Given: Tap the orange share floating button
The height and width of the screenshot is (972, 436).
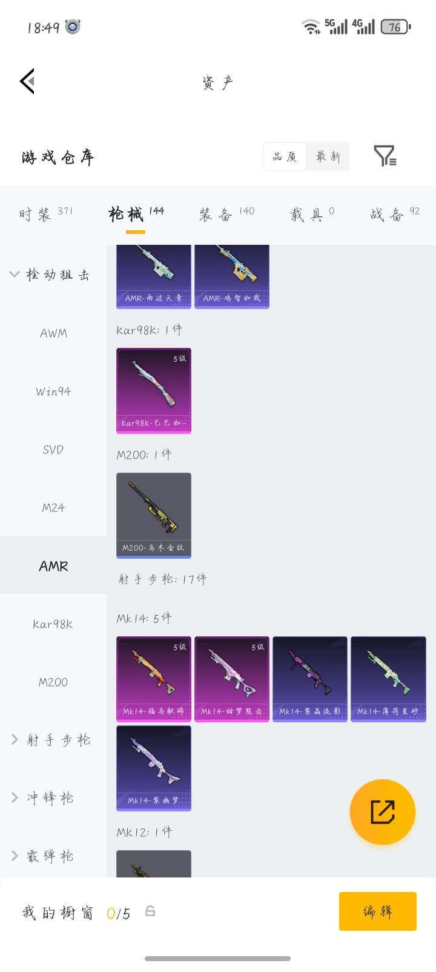Looking at the screenshot, I should click(x=382, y=811).
